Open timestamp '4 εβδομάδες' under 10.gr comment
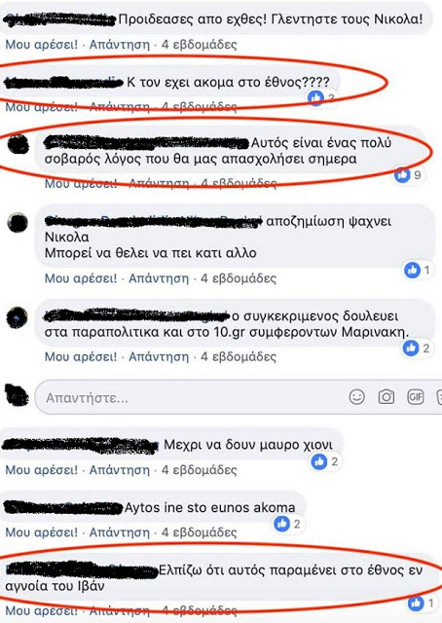Screen dimensions: 442x623 [x=239, y=357]
